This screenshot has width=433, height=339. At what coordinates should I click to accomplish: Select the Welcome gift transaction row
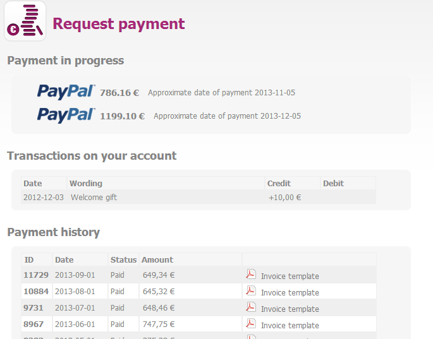pyautogui.click(x=94, y=197)
